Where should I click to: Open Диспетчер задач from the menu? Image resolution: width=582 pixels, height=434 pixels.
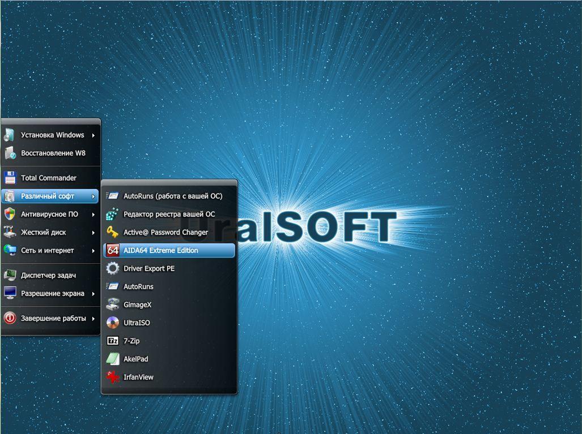48,275
